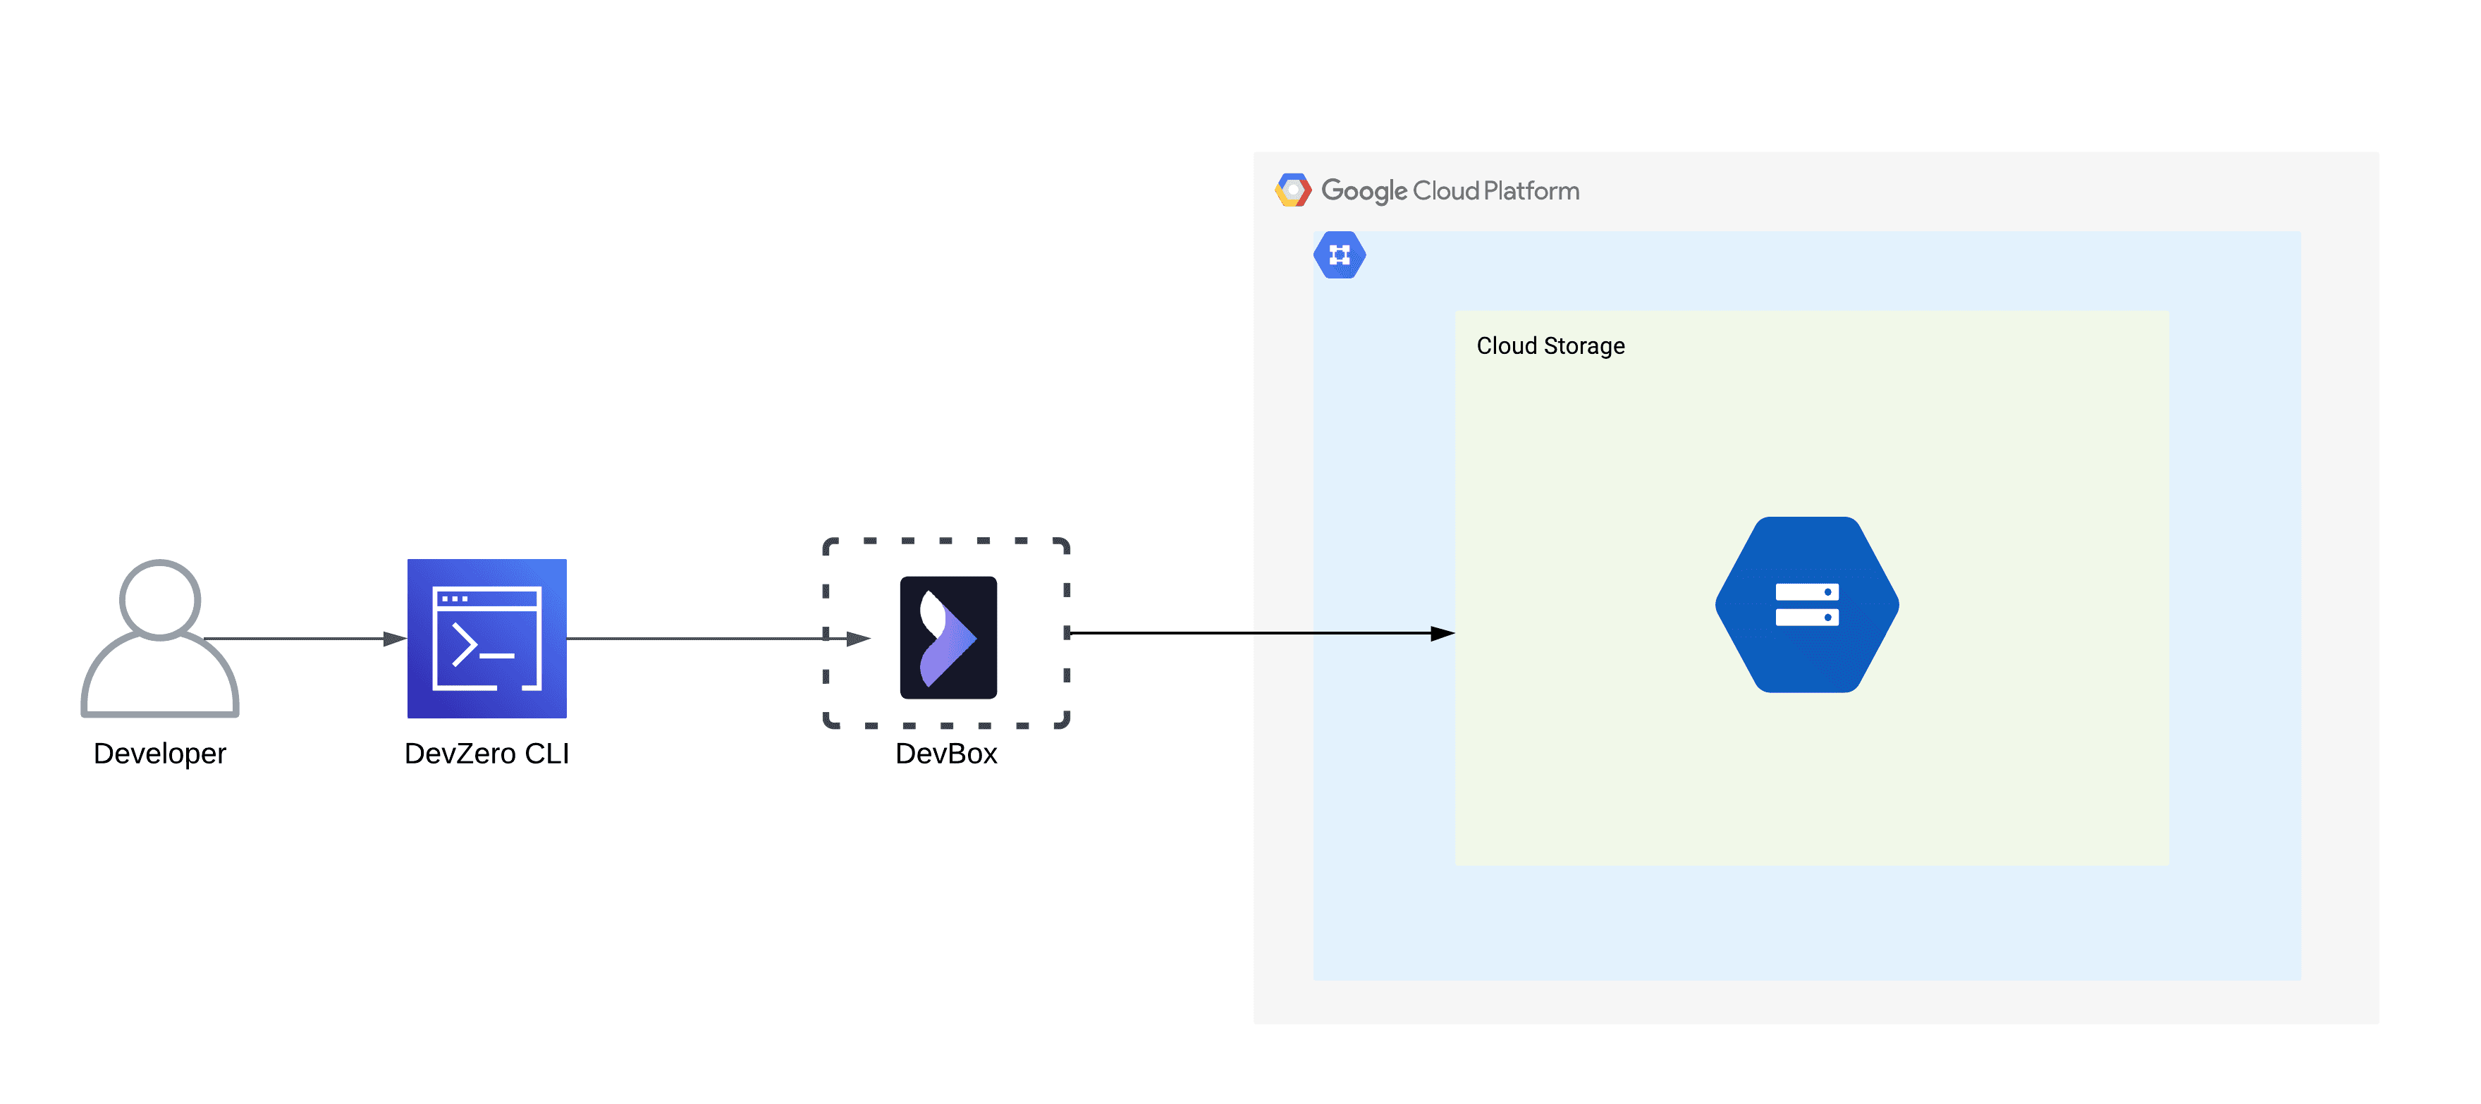2481x1104 pixels.
Task: Click the Google Cloud Platform hexagon logo
Action: point(1292,191)
